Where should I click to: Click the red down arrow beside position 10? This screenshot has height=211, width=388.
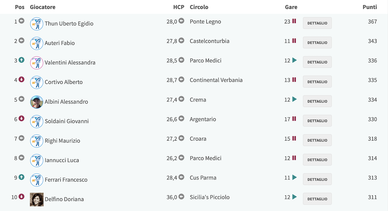(22, 197)
